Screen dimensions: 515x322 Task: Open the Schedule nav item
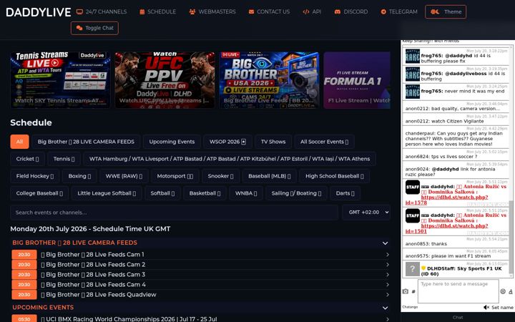pos(157,12)
